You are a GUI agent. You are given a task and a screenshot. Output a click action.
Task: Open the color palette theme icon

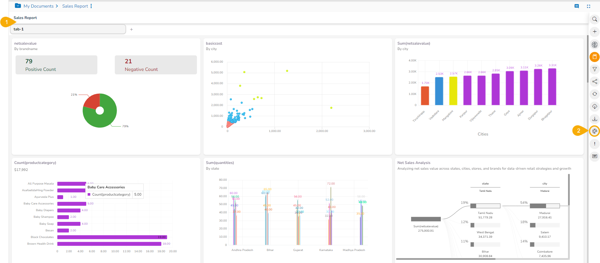[595, 131]
